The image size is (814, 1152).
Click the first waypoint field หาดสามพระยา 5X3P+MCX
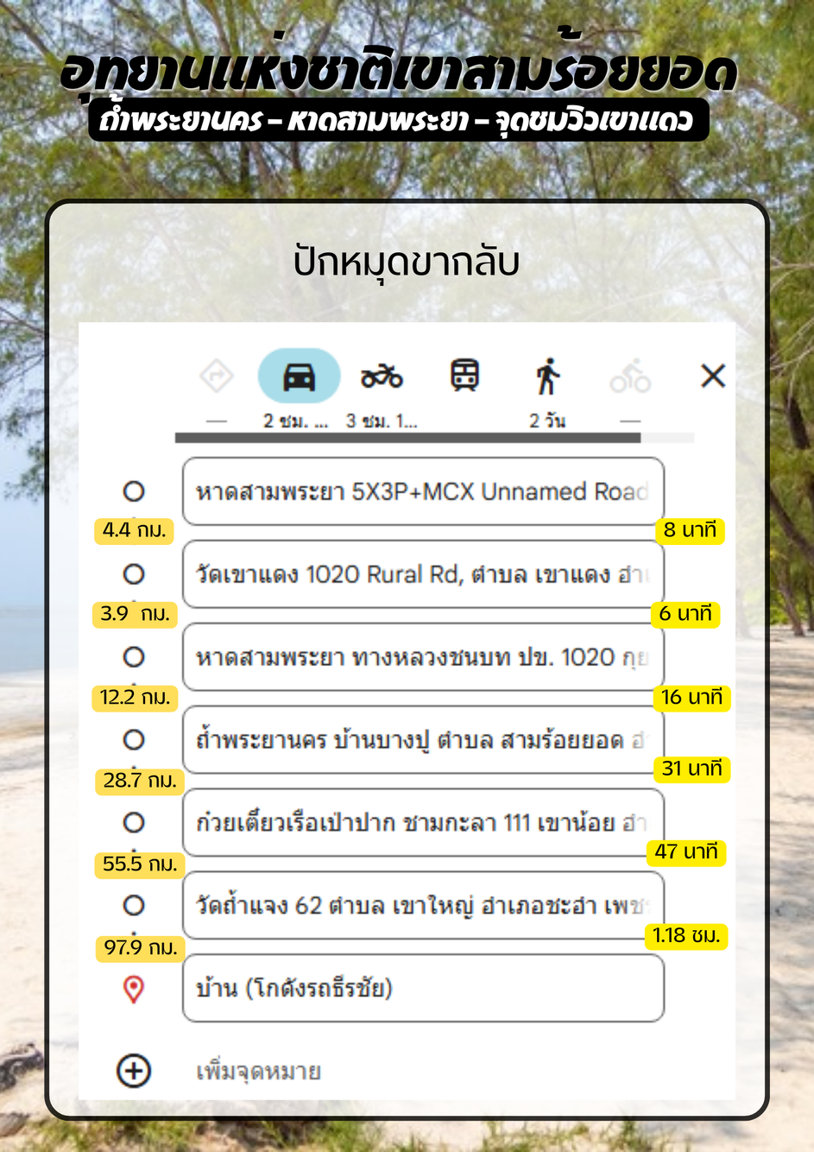[422, 491]
